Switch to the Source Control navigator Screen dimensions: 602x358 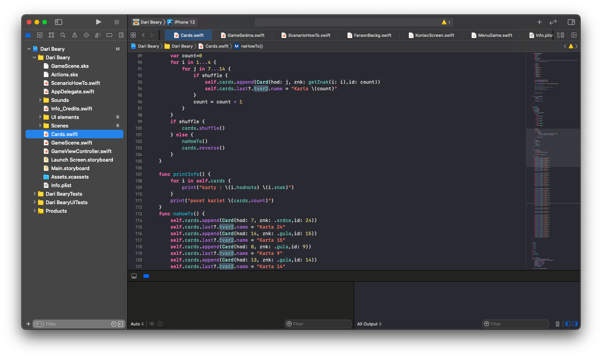click(x=40, y=35)
